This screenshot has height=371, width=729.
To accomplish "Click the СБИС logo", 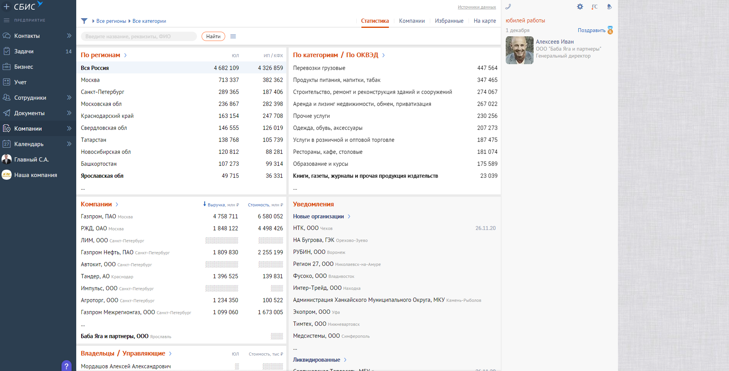I will [x=28, y=6].
